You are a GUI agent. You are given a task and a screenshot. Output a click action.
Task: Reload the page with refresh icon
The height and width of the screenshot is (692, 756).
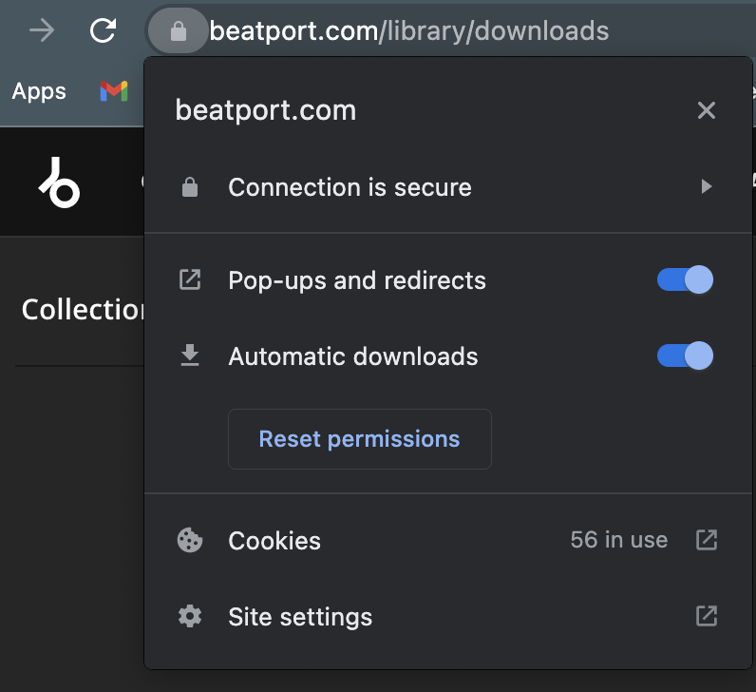click(x=104, y=30)
